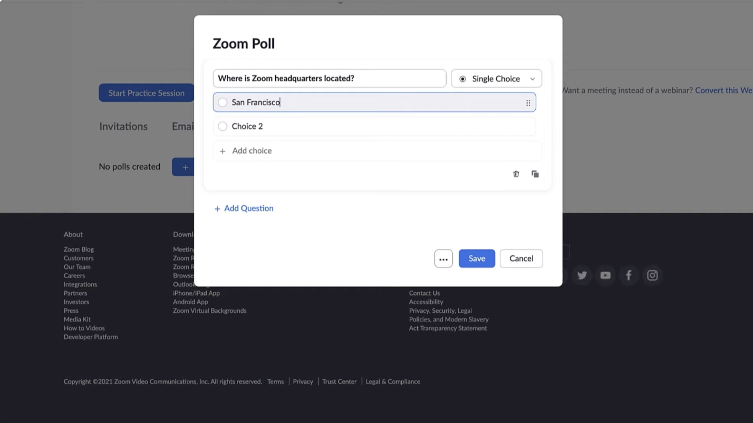Click the plus icon on Add choice
Screen dimensions: 753x423
pos(222,151)
